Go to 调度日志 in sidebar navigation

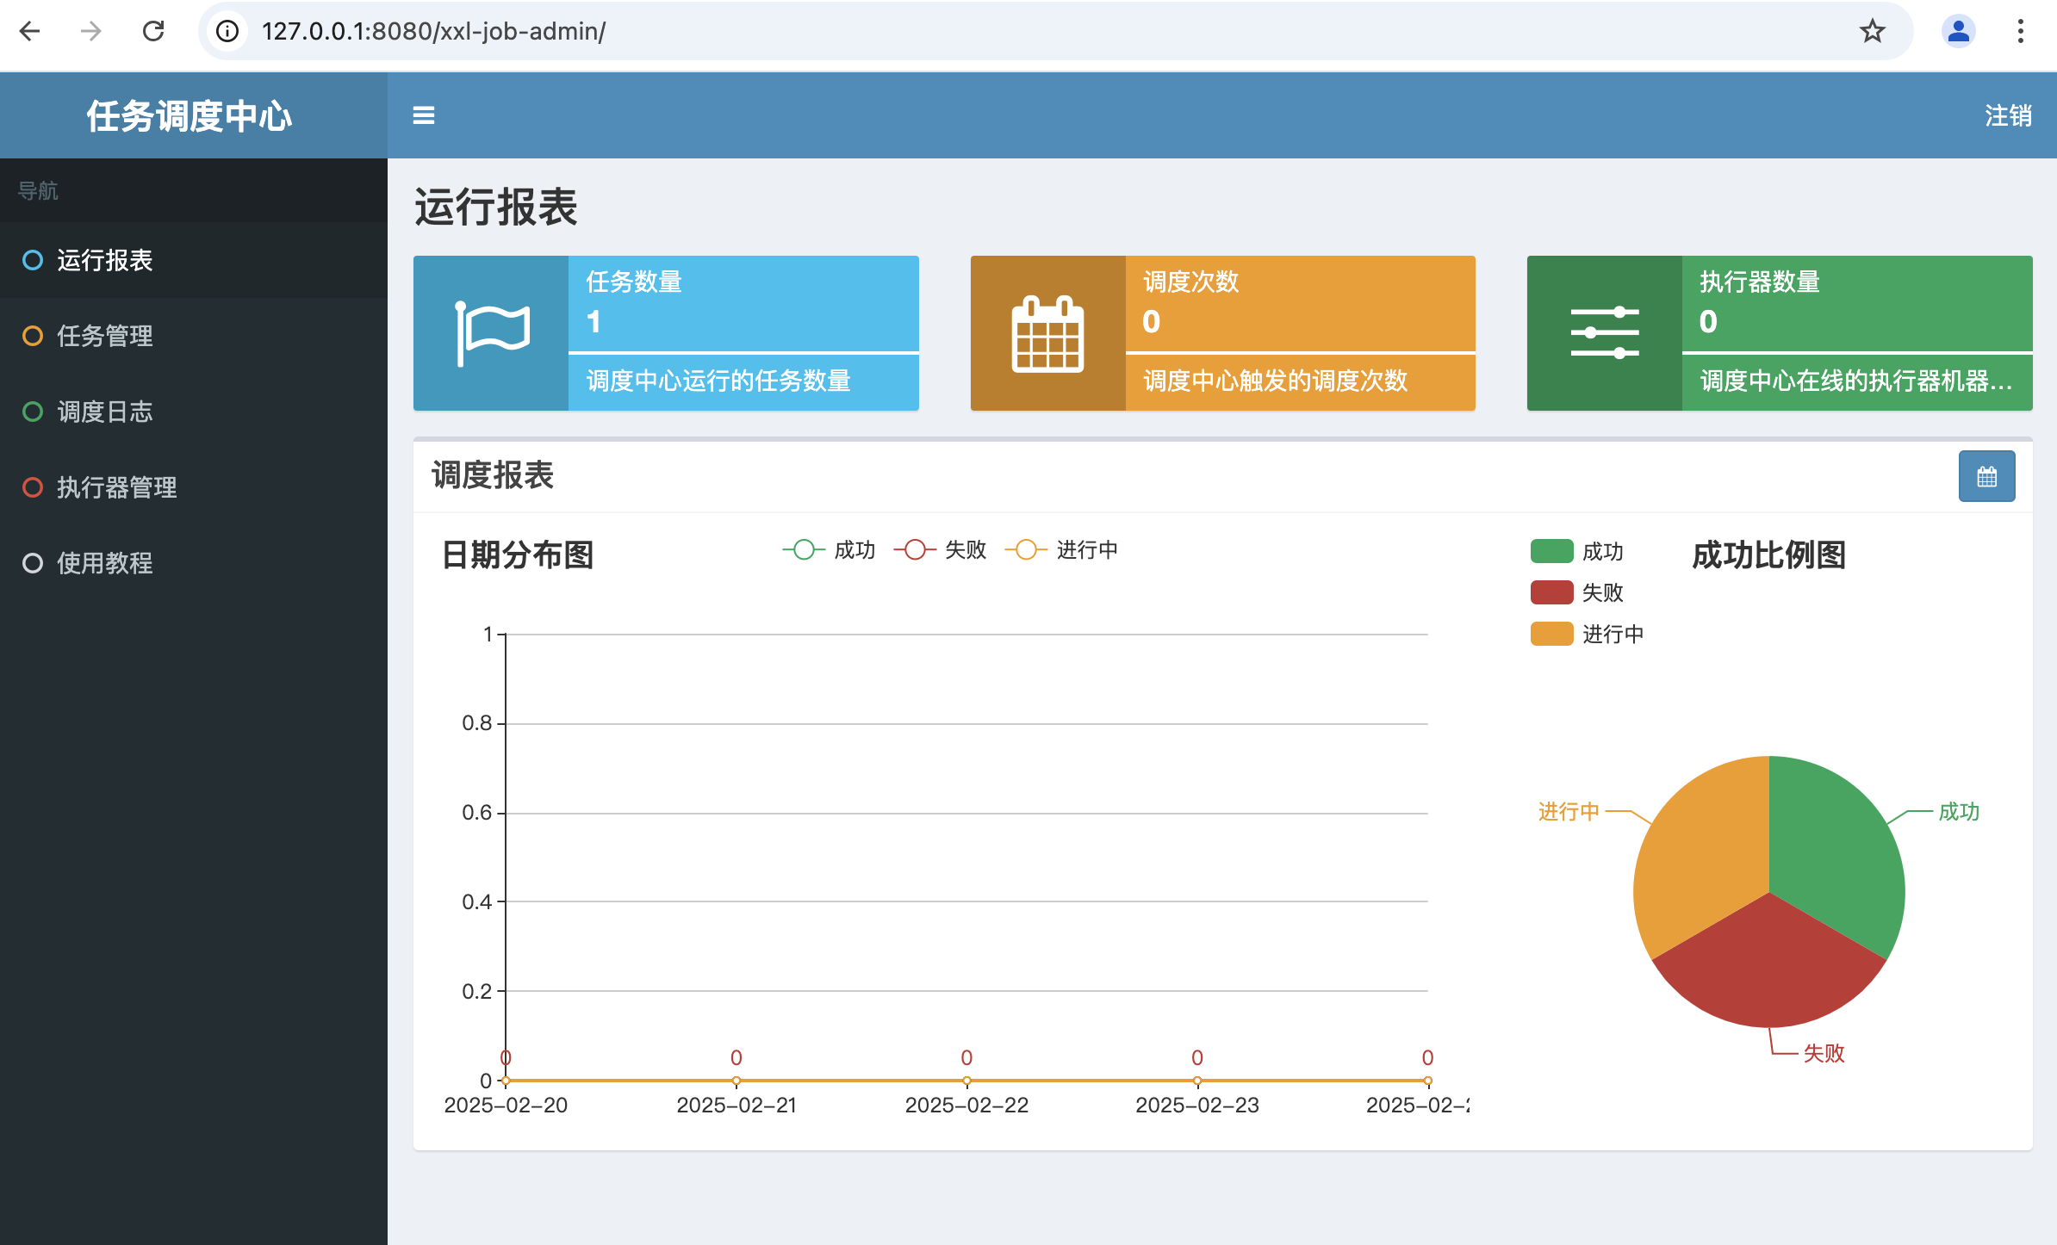coord(104,412)
